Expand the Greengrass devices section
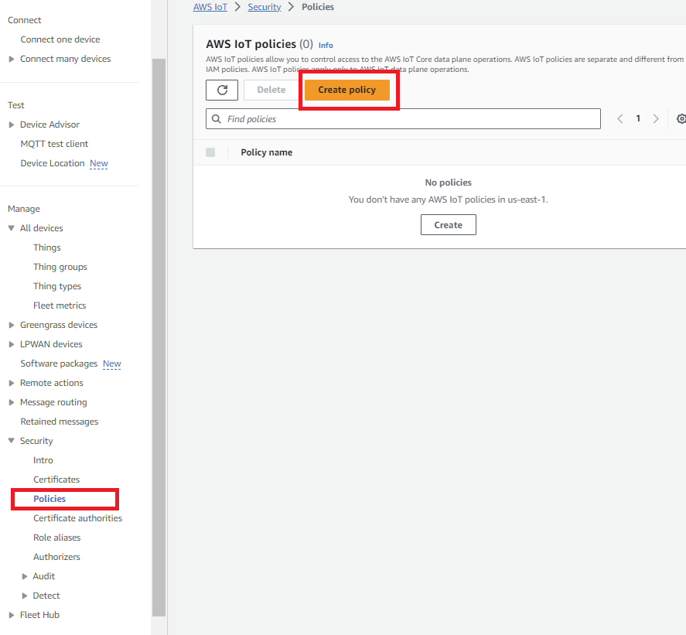Viewport: 686px width, 635px height. coord(12,325)
